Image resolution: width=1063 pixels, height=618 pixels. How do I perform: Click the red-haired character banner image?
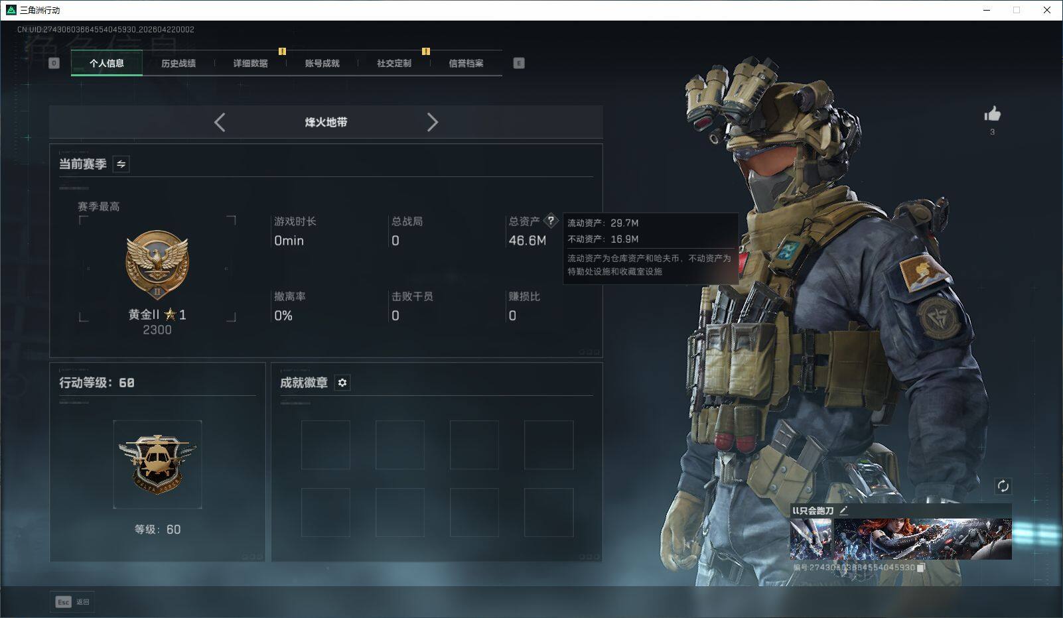click(923, 539)
